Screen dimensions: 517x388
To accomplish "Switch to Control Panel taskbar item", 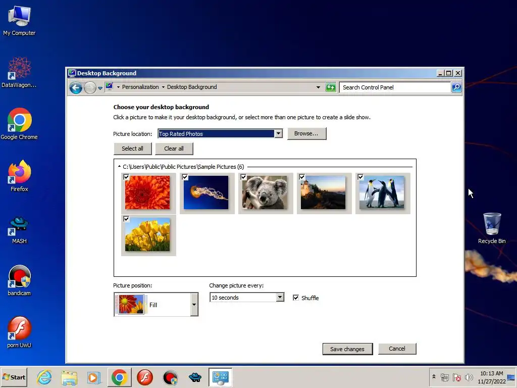I will [x=220, y=377].
